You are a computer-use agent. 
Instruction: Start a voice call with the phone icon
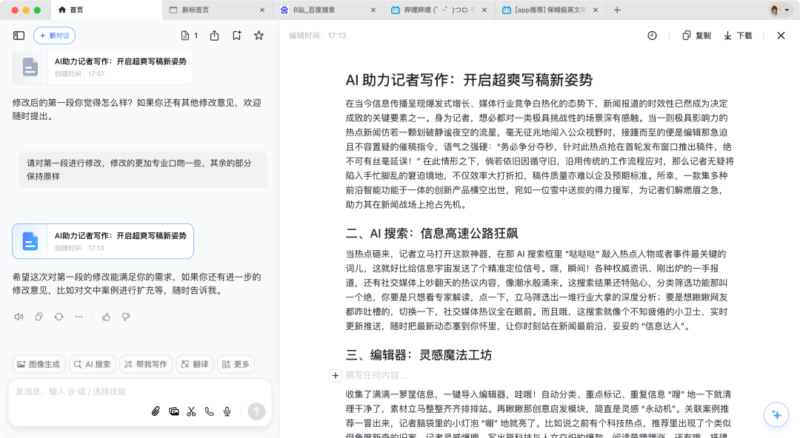tap(209, 411)
